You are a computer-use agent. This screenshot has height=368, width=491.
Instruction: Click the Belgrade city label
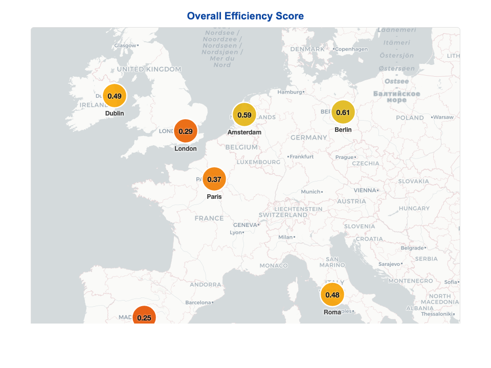pos(413,248)
